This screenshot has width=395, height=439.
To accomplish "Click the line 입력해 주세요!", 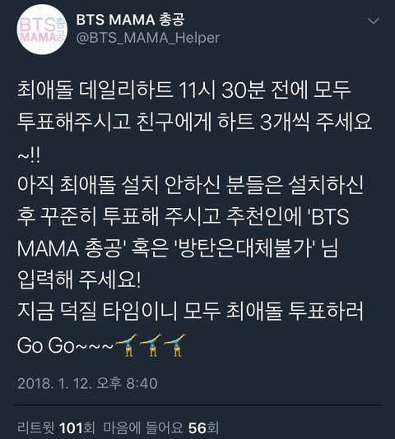I will point(79,280).
